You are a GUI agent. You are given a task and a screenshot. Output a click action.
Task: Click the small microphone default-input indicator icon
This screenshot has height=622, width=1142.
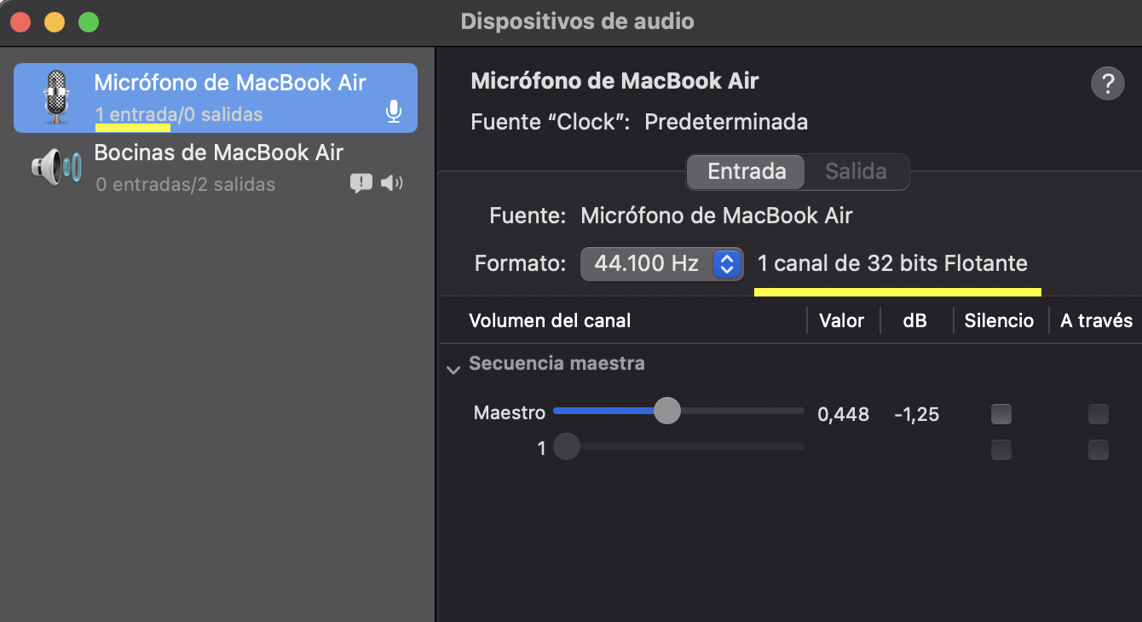(393, 112)
